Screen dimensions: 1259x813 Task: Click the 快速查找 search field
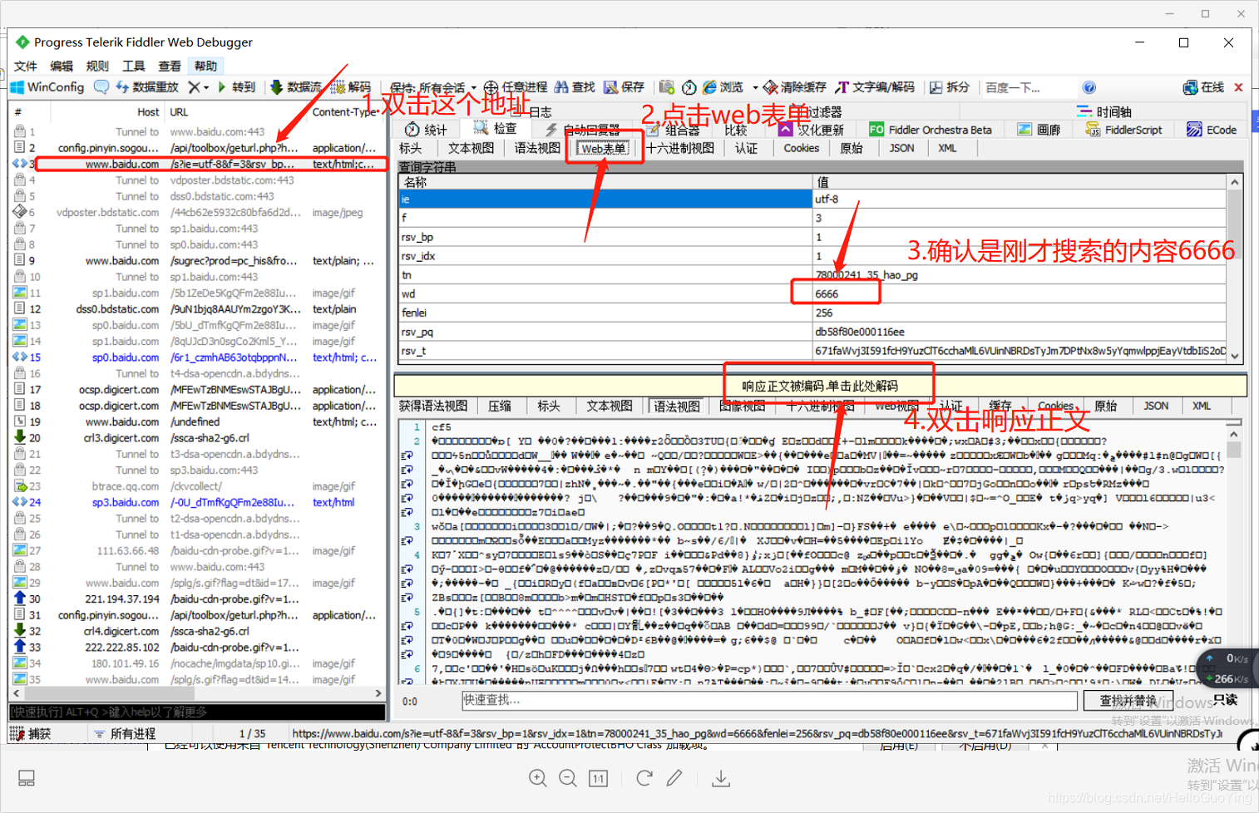click(769, 700)
